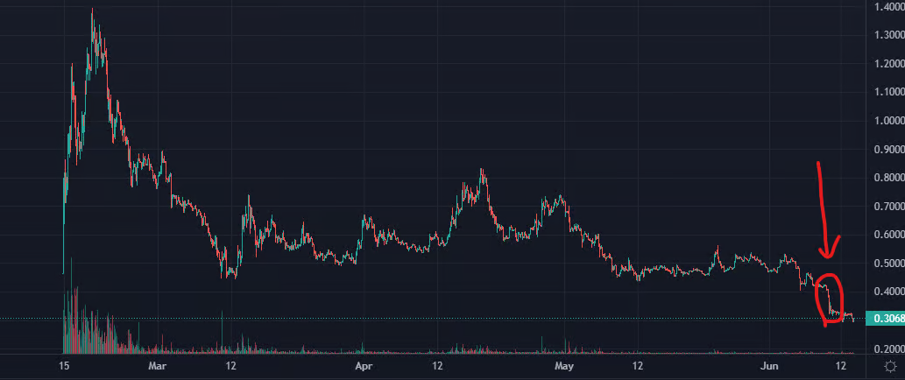Screen dimensions: 905x380
Task: Click the 1.4000 price axis label
Action: click(885, 7)
